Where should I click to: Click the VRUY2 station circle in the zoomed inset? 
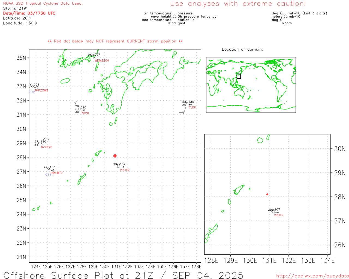coord(273,211)
